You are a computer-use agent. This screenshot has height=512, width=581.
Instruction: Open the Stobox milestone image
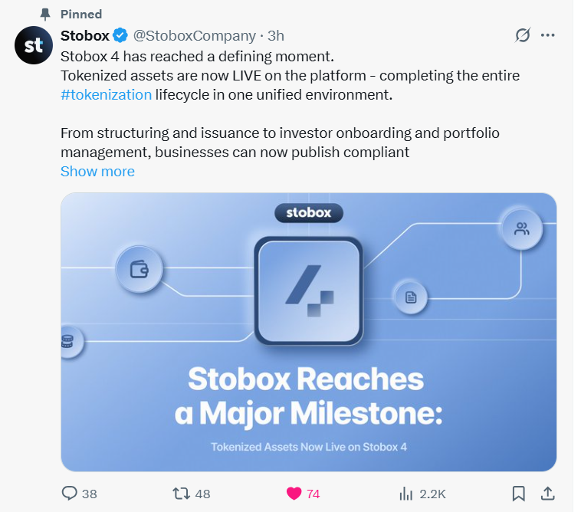[x=308, y=331]
